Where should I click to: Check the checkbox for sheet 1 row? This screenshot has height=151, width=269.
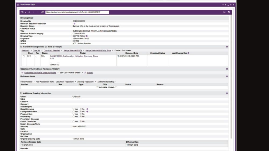point(24,56)
